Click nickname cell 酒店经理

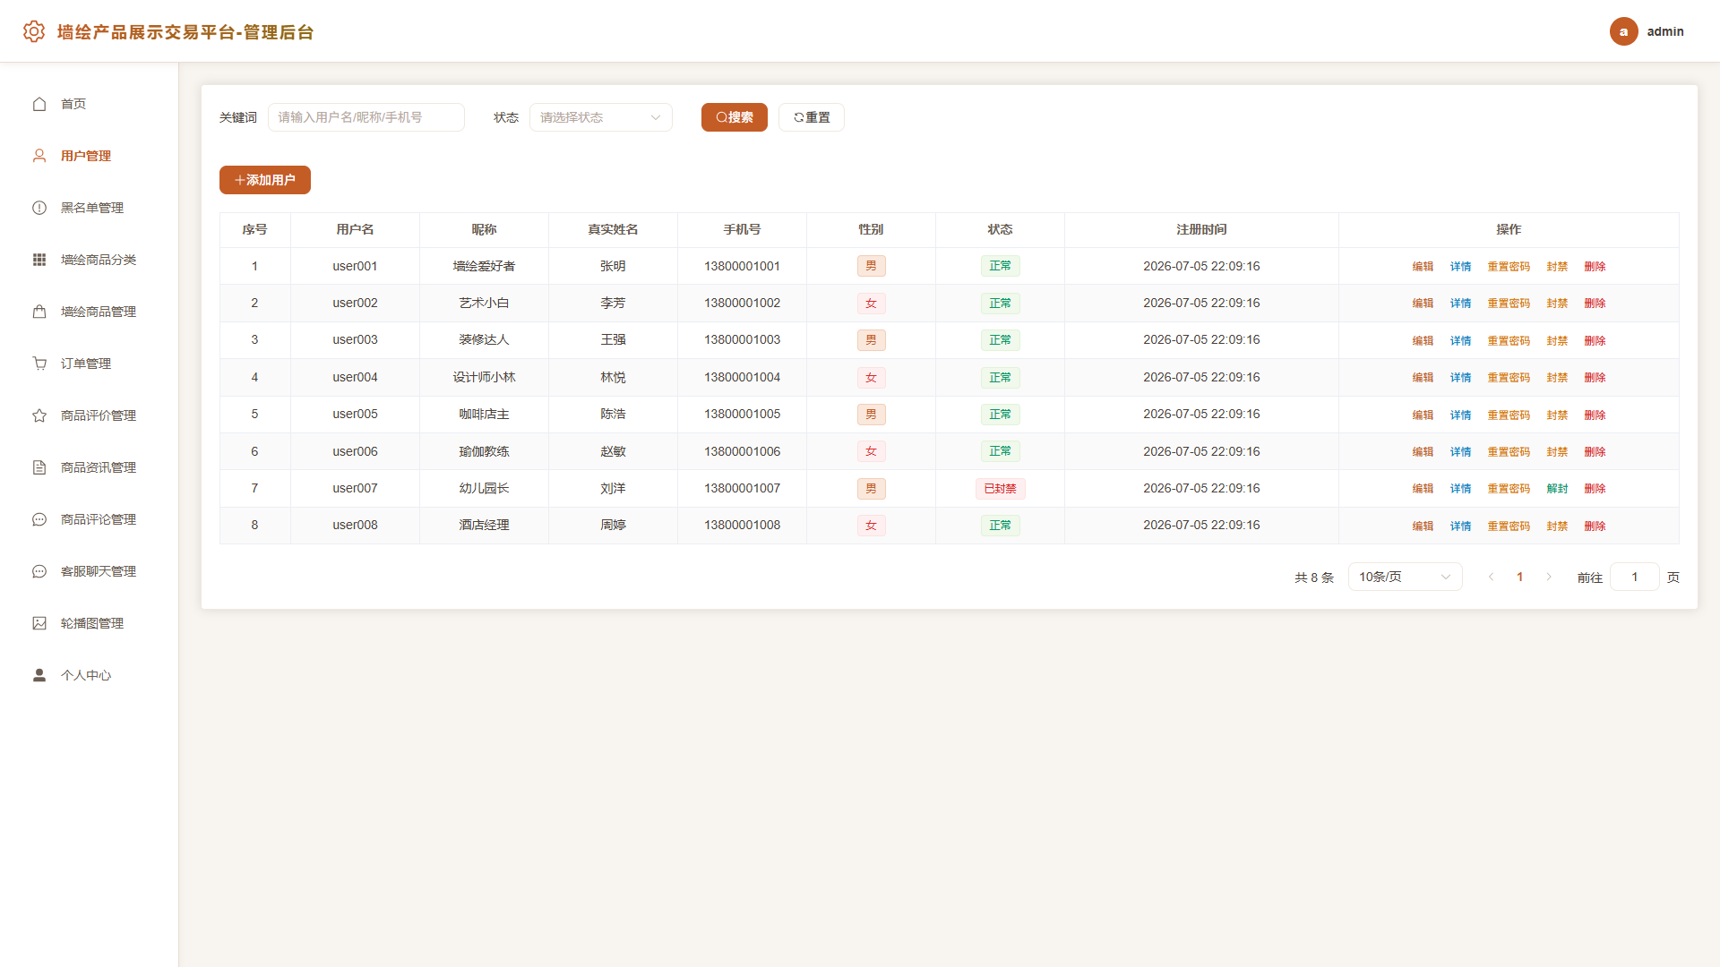[x=484, y=525]
